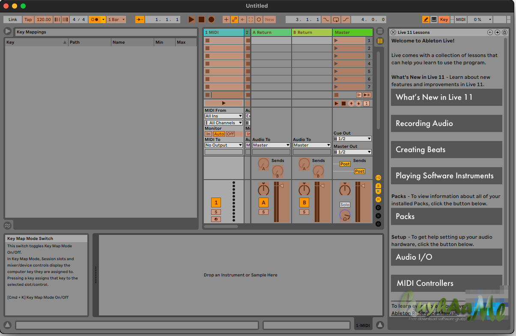This screenshot has width=516, height=336.
Task: Toggle the Automation Arm icon
Action: [234, 19]
